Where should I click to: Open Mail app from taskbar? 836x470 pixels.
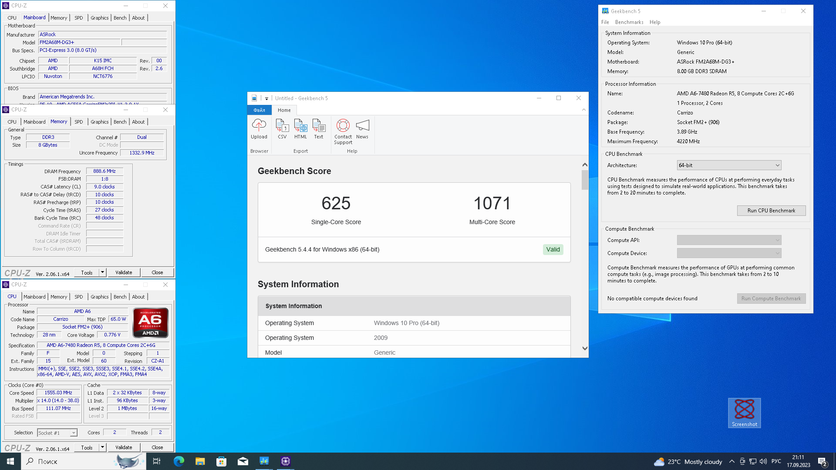243,461
